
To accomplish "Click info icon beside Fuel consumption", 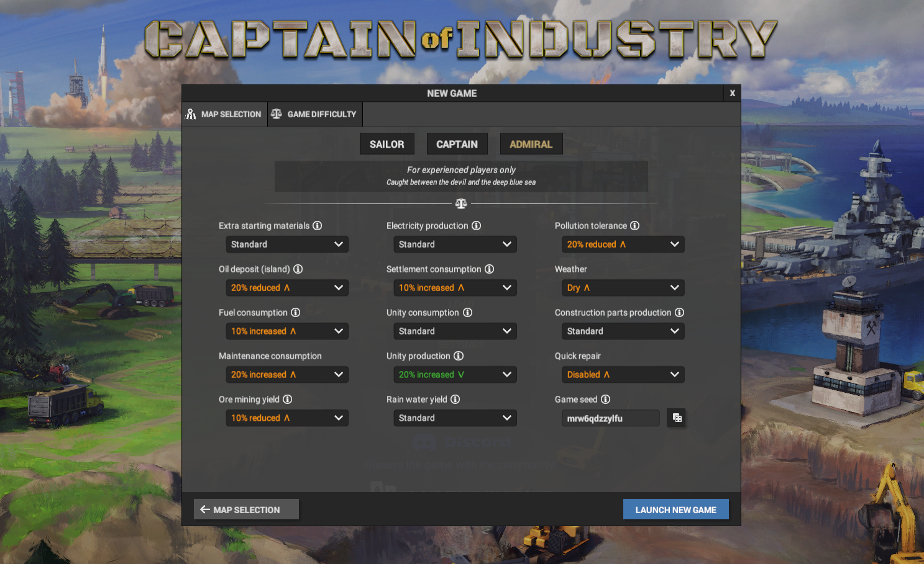I will [x=295, y=313].
